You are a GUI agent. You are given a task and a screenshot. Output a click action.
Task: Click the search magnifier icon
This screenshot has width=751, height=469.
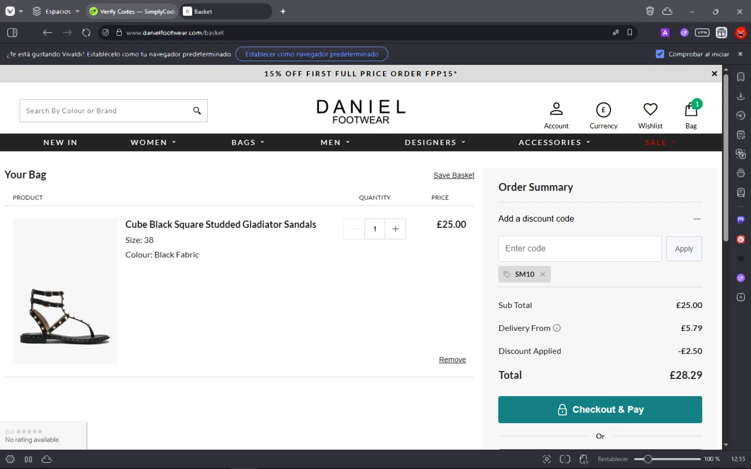point(197,110)
